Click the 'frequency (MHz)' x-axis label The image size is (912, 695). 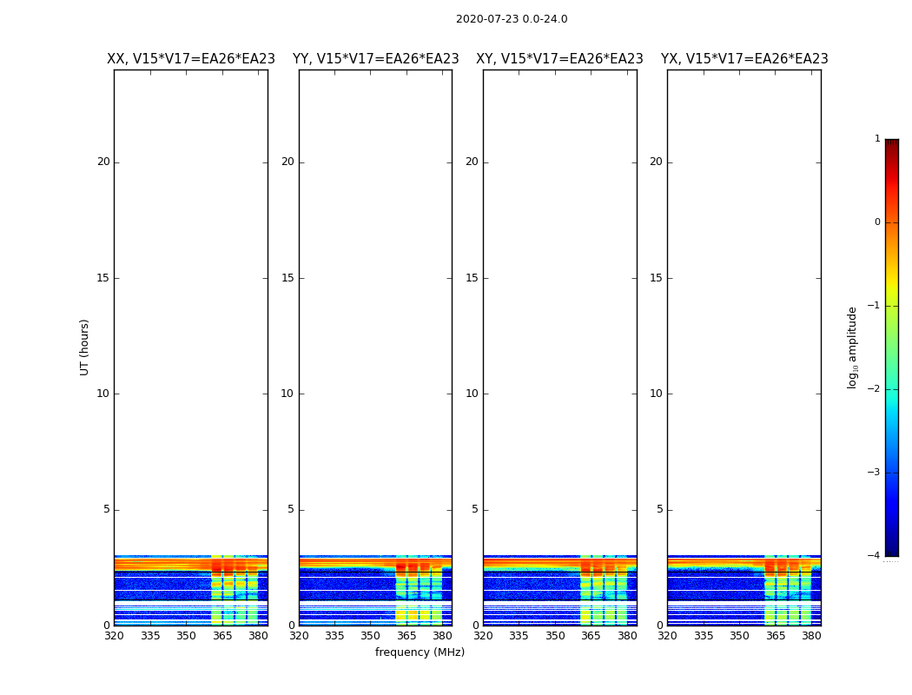pos(420,652)
